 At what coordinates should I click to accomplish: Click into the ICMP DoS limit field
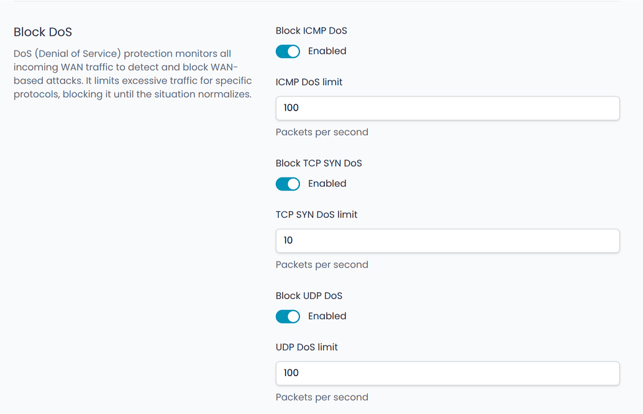pos(447,108)
